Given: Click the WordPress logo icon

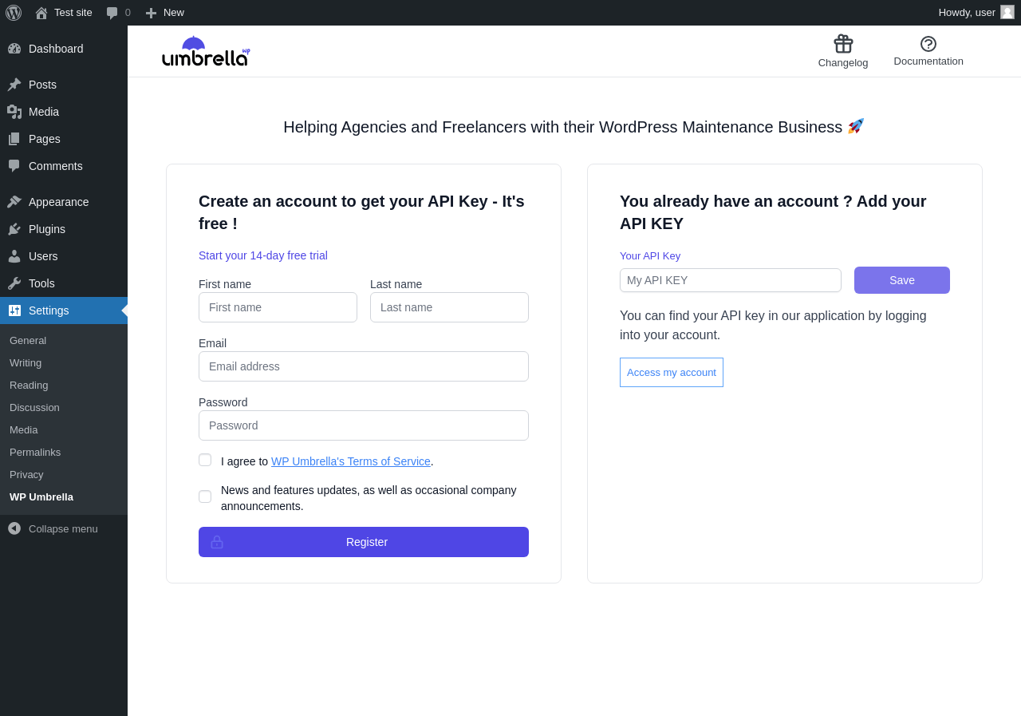Looking at the screenshot, I should click(x=14, y=13).
